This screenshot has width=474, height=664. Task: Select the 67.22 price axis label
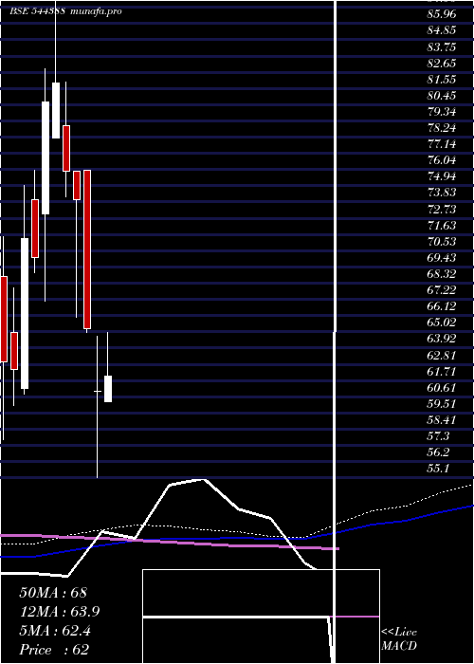coord(442,290)
